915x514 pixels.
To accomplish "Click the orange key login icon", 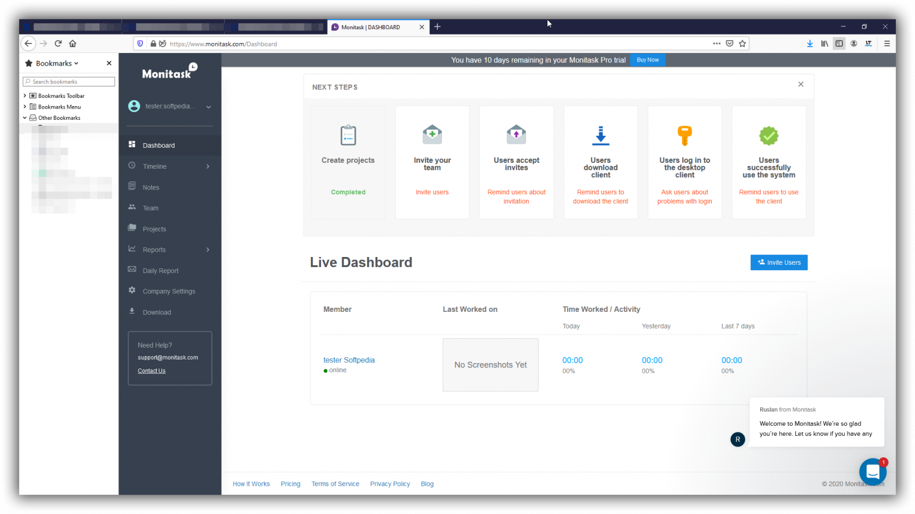I will point(684,136).
